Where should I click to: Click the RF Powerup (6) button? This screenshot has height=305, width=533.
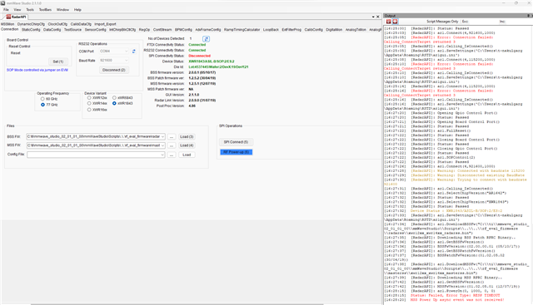(x=237, y=152)
